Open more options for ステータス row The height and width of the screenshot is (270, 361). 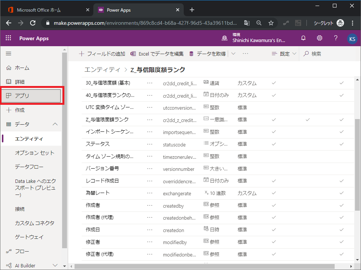(x=150, y=144)
